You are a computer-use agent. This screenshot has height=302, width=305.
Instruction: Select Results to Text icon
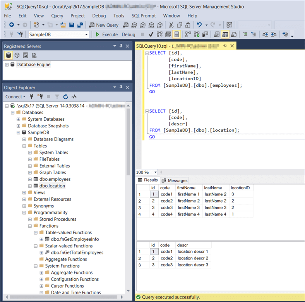coord(216,34)
